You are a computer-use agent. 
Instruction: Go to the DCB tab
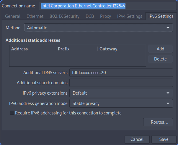coord(90,16)
